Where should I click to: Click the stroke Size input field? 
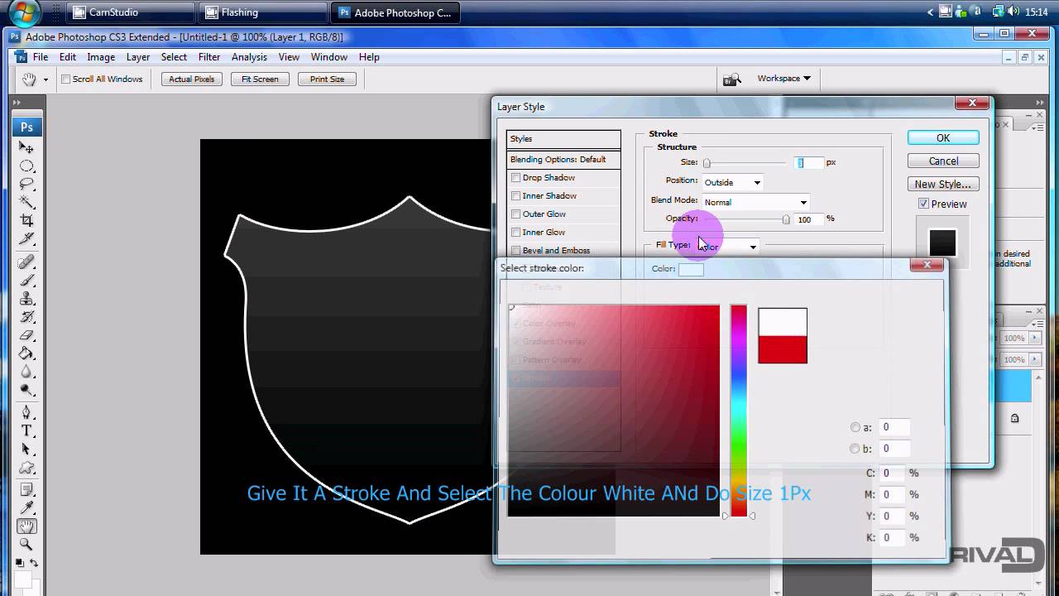[810, 163]
